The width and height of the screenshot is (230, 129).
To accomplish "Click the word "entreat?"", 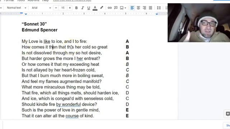I will click(92, 58).
